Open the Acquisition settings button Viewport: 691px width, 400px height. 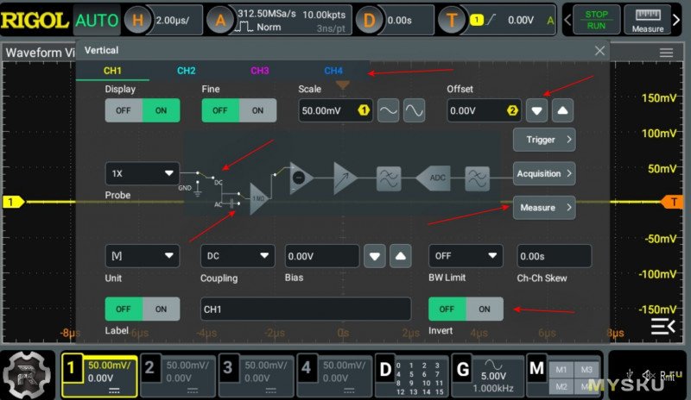click(x=544, y=173)
